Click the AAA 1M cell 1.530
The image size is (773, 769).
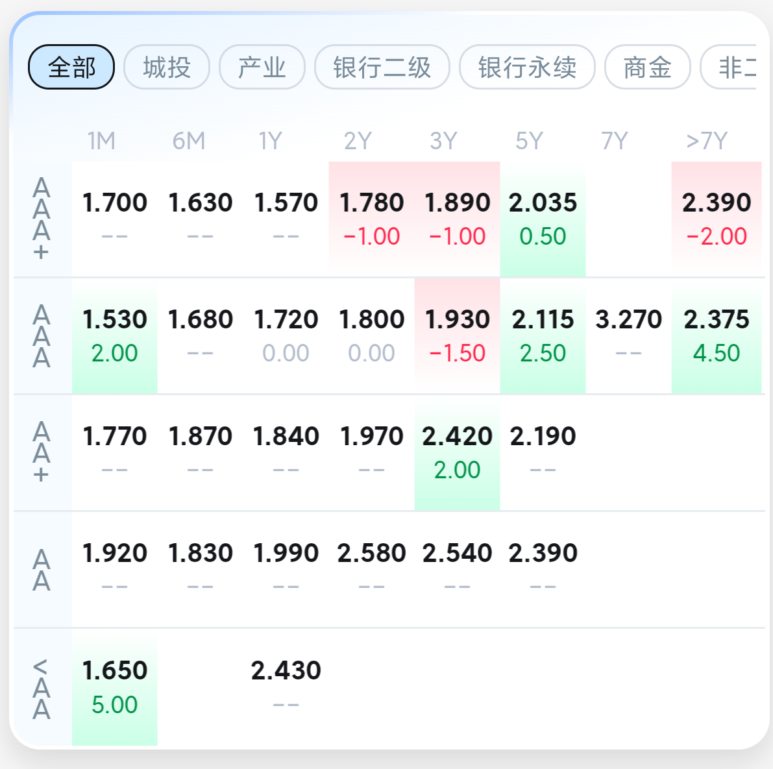114,335
